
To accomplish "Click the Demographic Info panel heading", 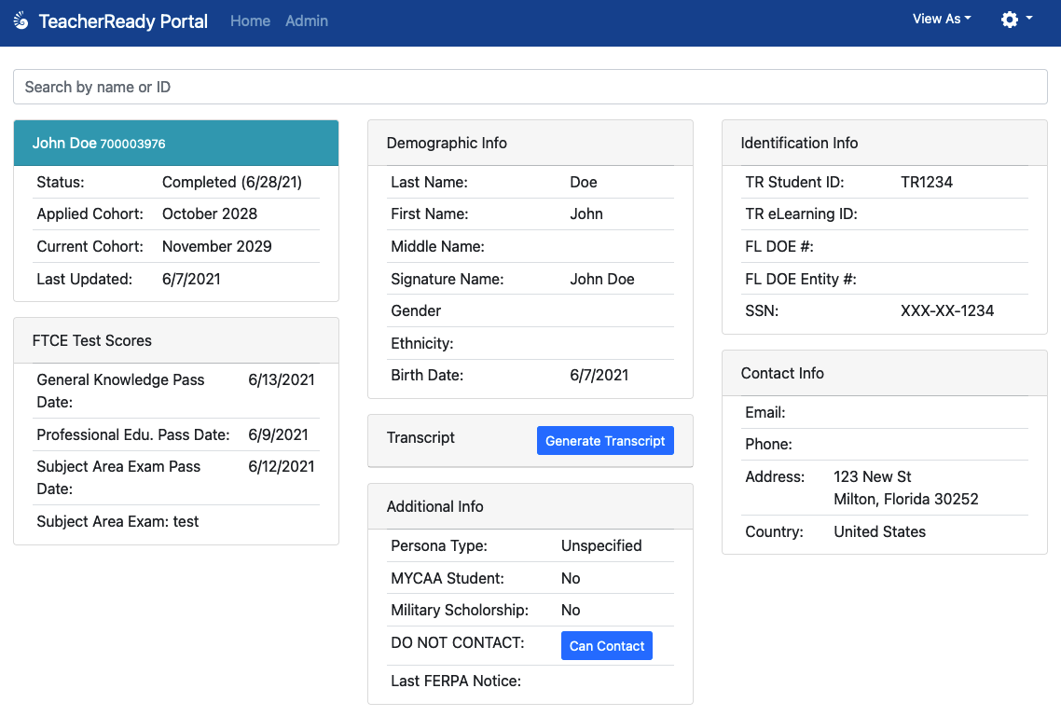I will click(447, 143).
